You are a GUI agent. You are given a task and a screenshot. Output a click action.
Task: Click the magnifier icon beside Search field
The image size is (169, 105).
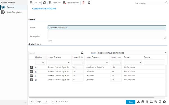(x=82, y=53)
